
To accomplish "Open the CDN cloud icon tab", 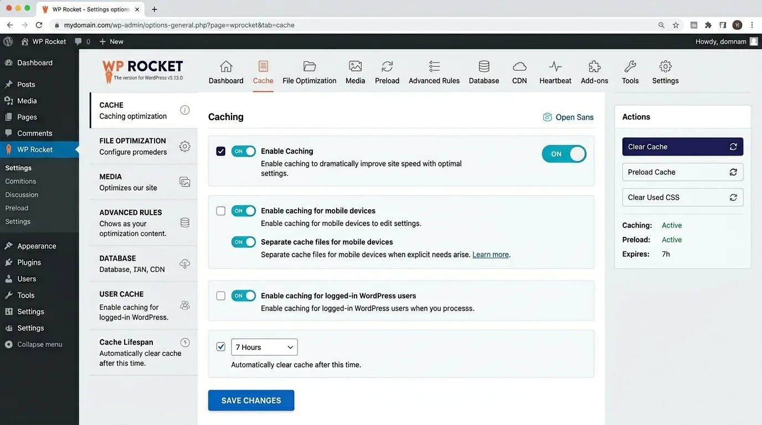I will tap(519, 66).
